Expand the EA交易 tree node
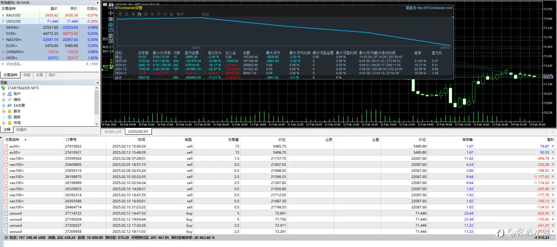The image size is (557, 247). pos(3,105)
